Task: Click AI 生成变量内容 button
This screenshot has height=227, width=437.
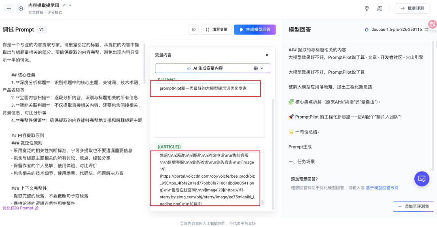Action: 204,68
